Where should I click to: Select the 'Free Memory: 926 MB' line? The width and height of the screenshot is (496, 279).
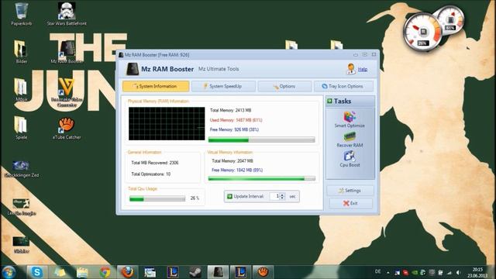coord(234,129)
